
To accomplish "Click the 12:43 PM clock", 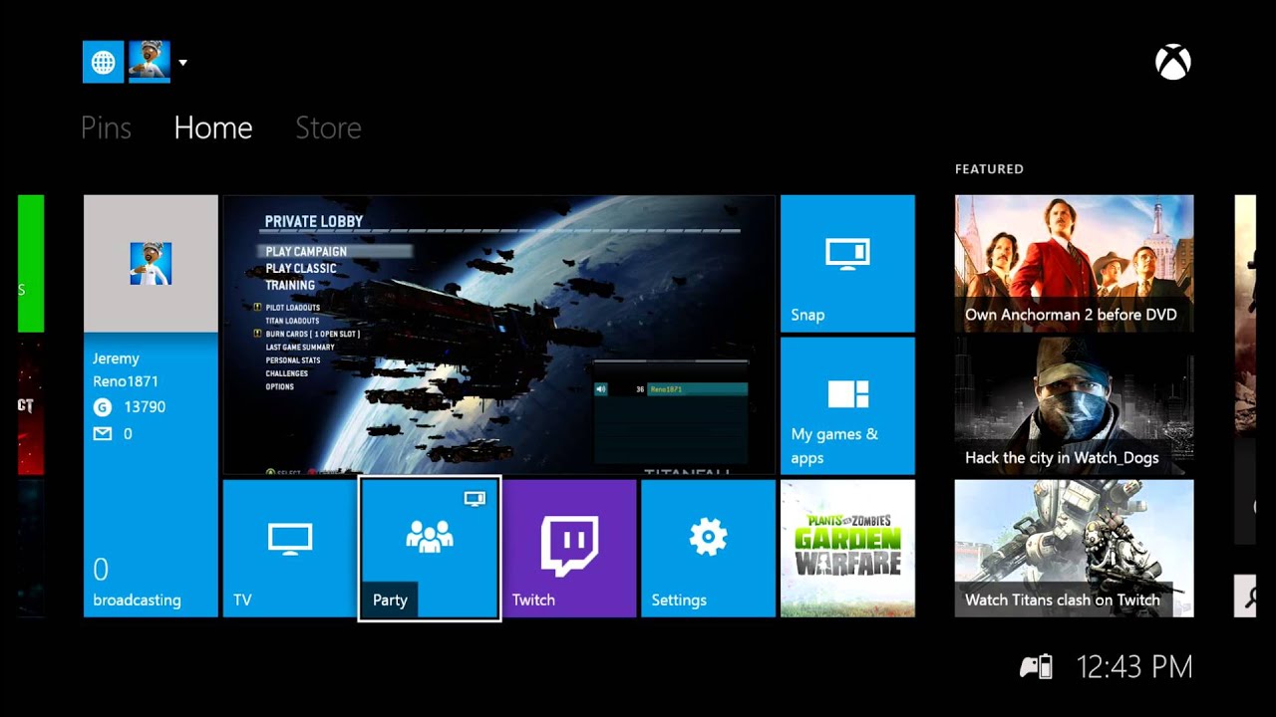I will (1134, 666).
